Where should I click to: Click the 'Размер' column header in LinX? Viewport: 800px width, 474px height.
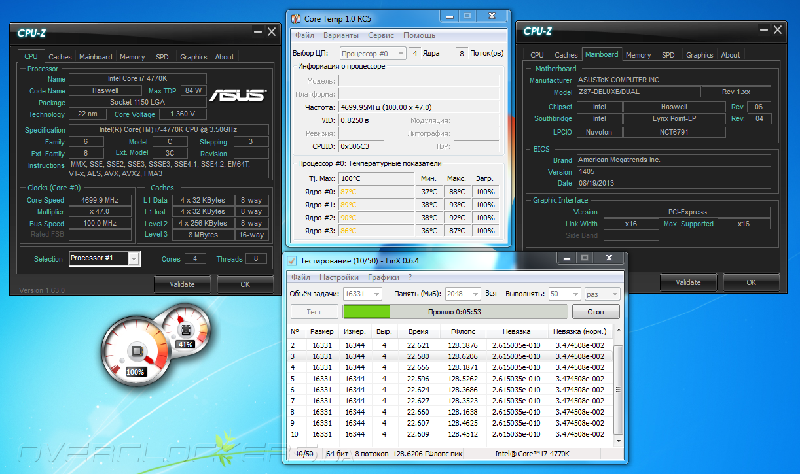tap(321, 331)
